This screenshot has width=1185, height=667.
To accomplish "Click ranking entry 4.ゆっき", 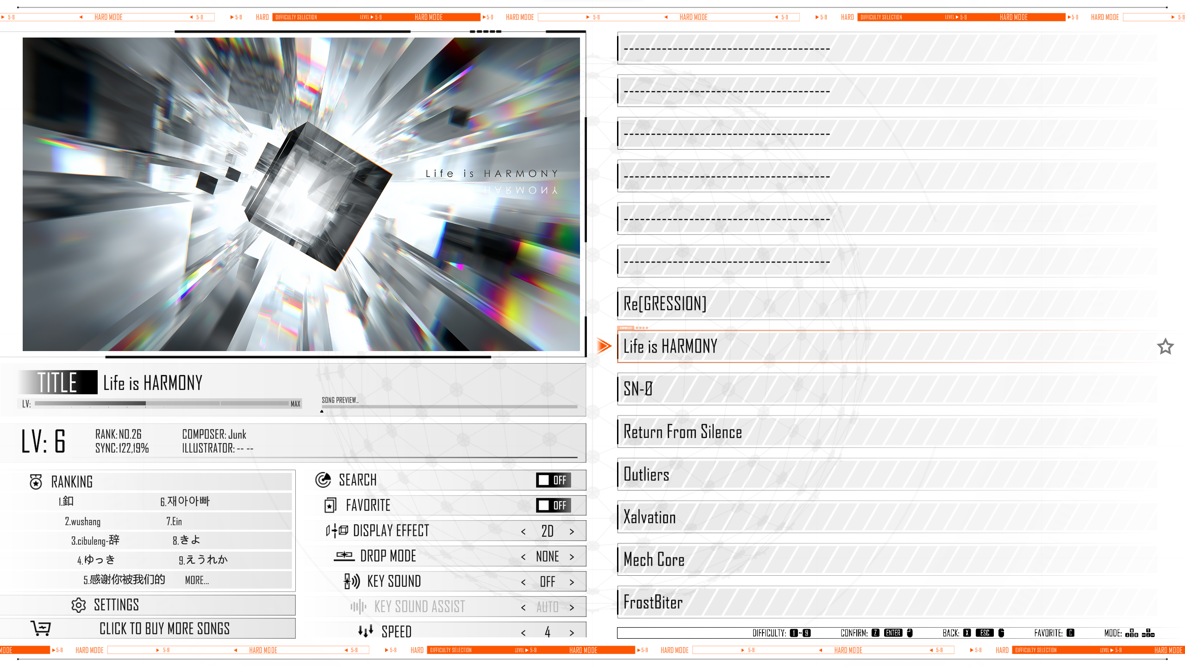I will 96,560.
